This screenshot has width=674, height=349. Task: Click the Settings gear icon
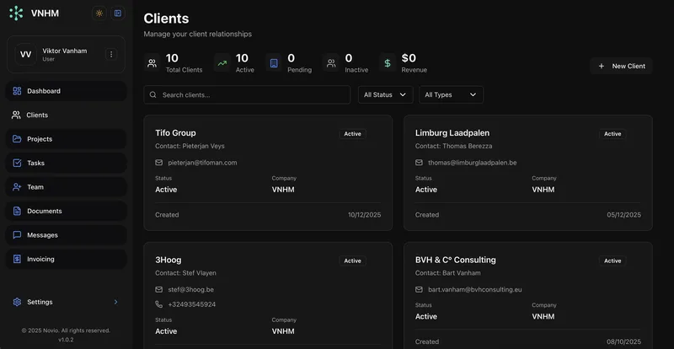coord(17,302)
